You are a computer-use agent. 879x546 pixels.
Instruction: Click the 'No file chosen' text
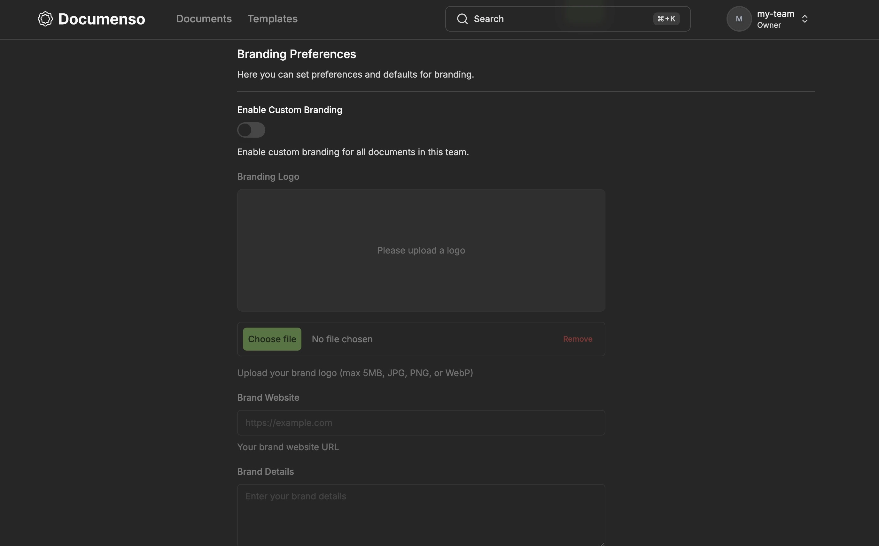[x=342, y=339]
